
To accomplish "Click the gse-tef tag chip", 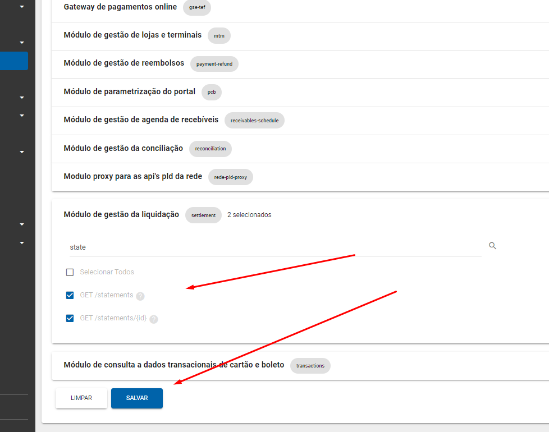I will 196,7.
